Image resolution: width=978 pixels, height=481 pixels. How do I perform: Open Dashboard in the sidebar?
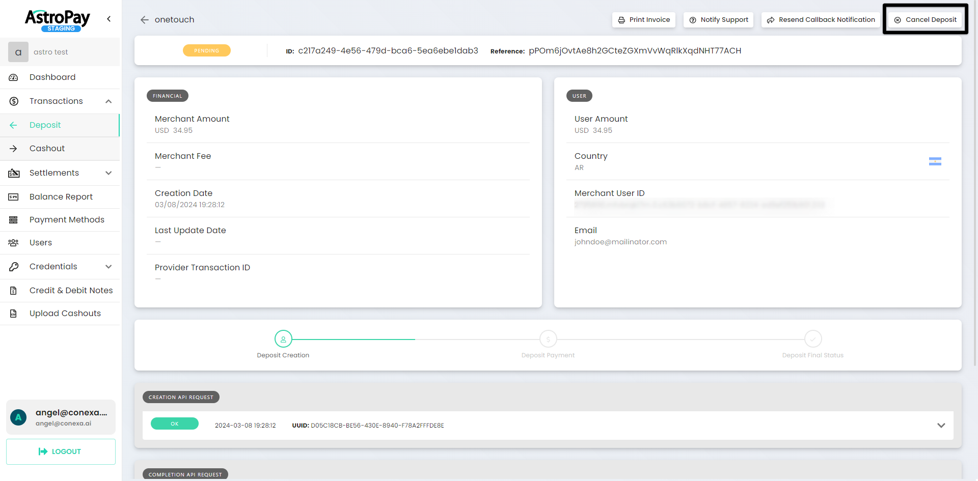click(60, 77)
